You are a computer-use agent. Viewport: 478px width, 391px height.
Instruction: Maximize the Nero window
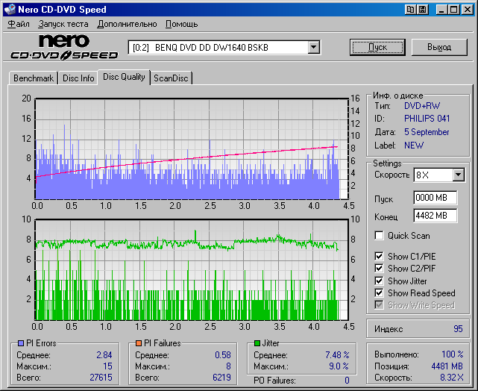453,10
